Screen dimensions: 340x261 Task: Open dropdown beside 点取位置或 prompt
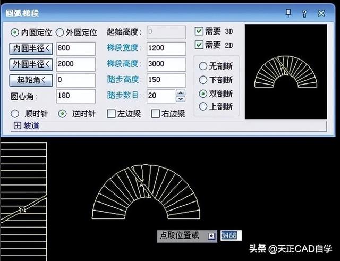[x=211, y=236]
